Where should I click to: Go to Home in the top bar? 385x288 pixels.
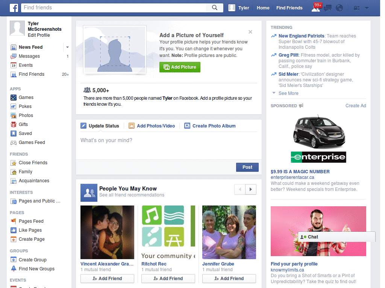(x=263, y=8)
